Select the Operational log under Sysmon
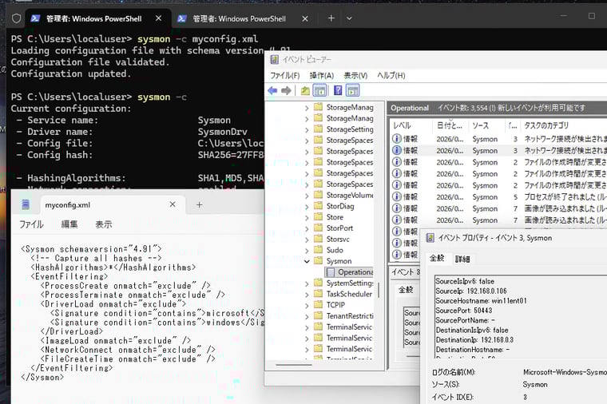 point(355,272)
